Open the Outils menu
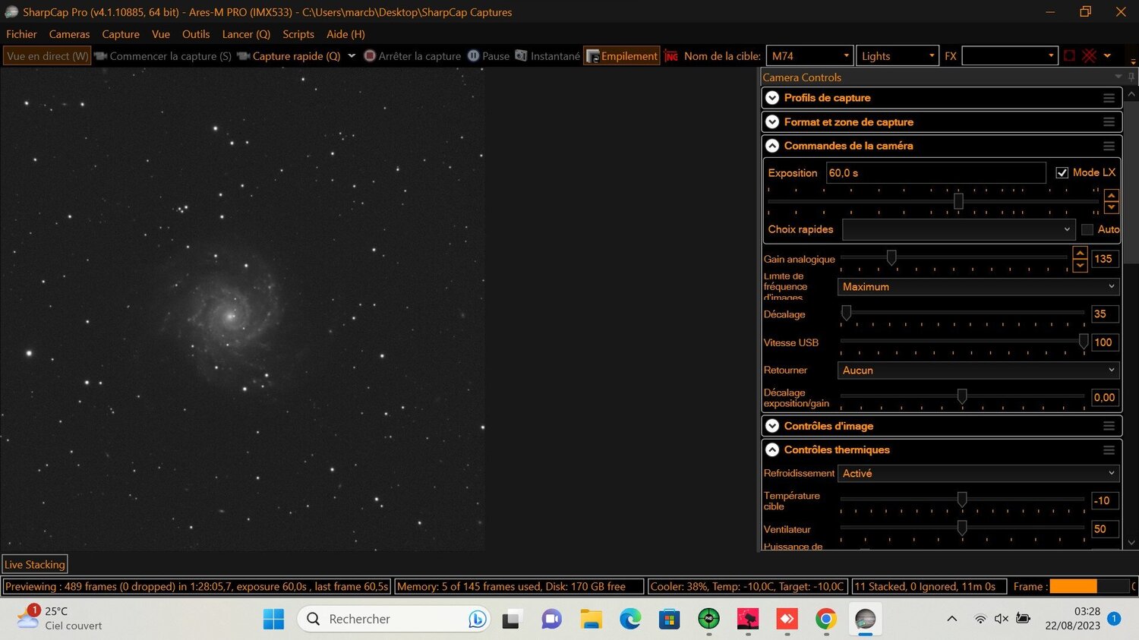Screen dimensions: 1139x640 click(x=196, y=34)
